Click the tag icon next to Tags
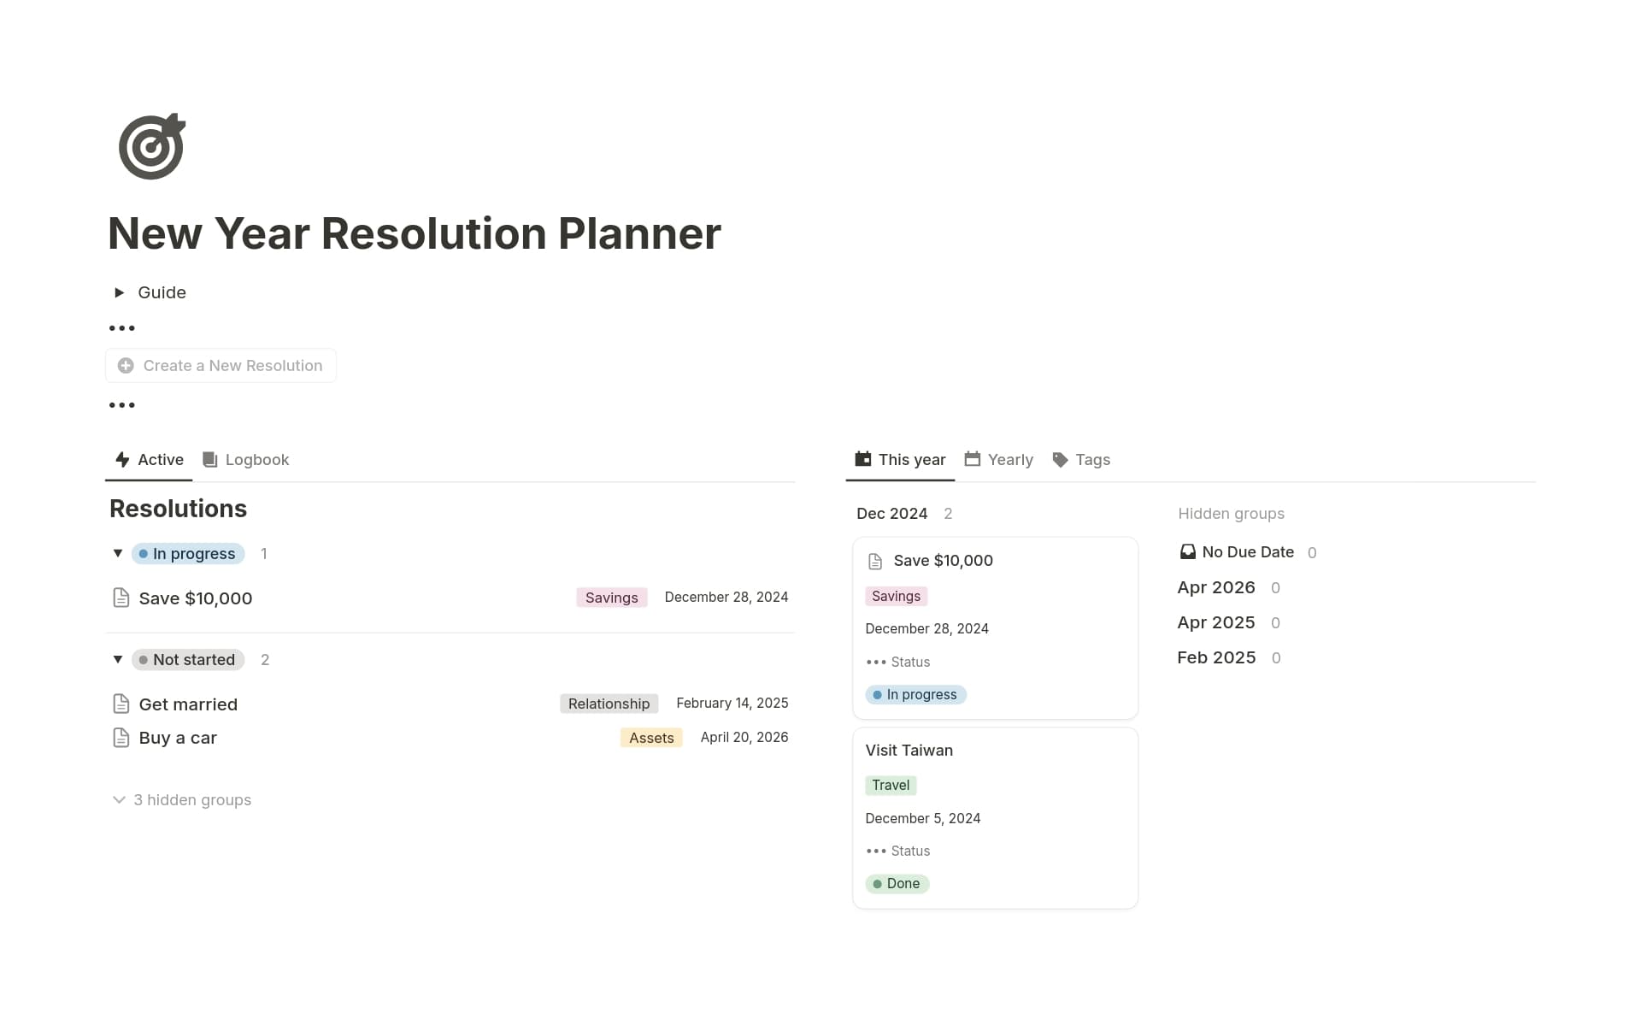1641x1025 pixels. [x=1060, y=459]
